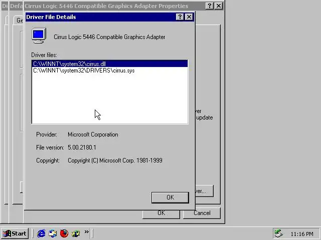Click the file version 5.00.2180.1 value

(82, 147)
